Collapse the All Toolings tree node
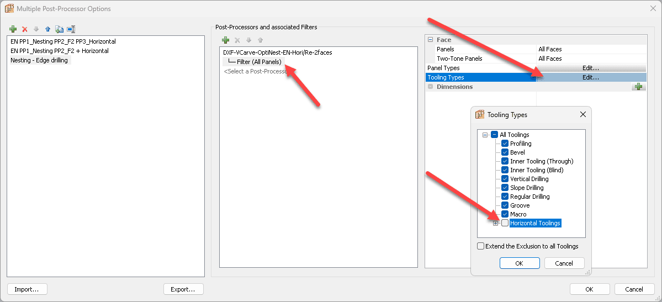 (485, 135)
